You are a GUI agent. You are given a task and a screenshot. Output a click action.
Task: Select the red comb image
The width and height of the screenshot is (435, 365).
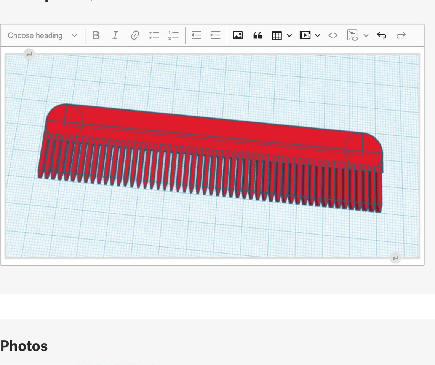click(x=212, y=156)
